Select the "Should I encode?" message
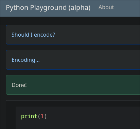Image resolution: width=140 pixels, height=129 pixels. 73,35
